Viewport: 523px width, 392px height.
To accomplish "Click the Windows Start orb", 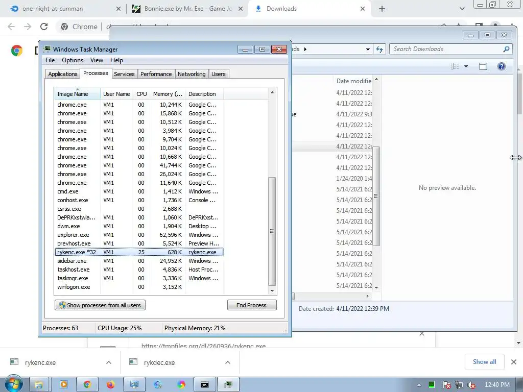I will [x=13, y=384].
